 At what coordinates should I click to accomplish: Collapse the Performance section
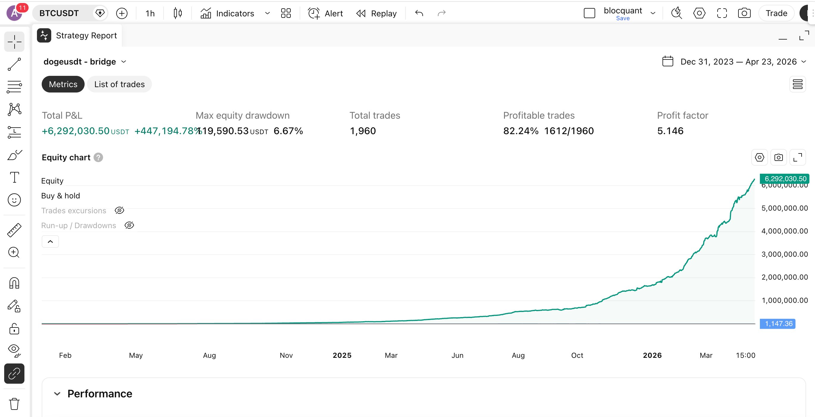pos(57,394)
